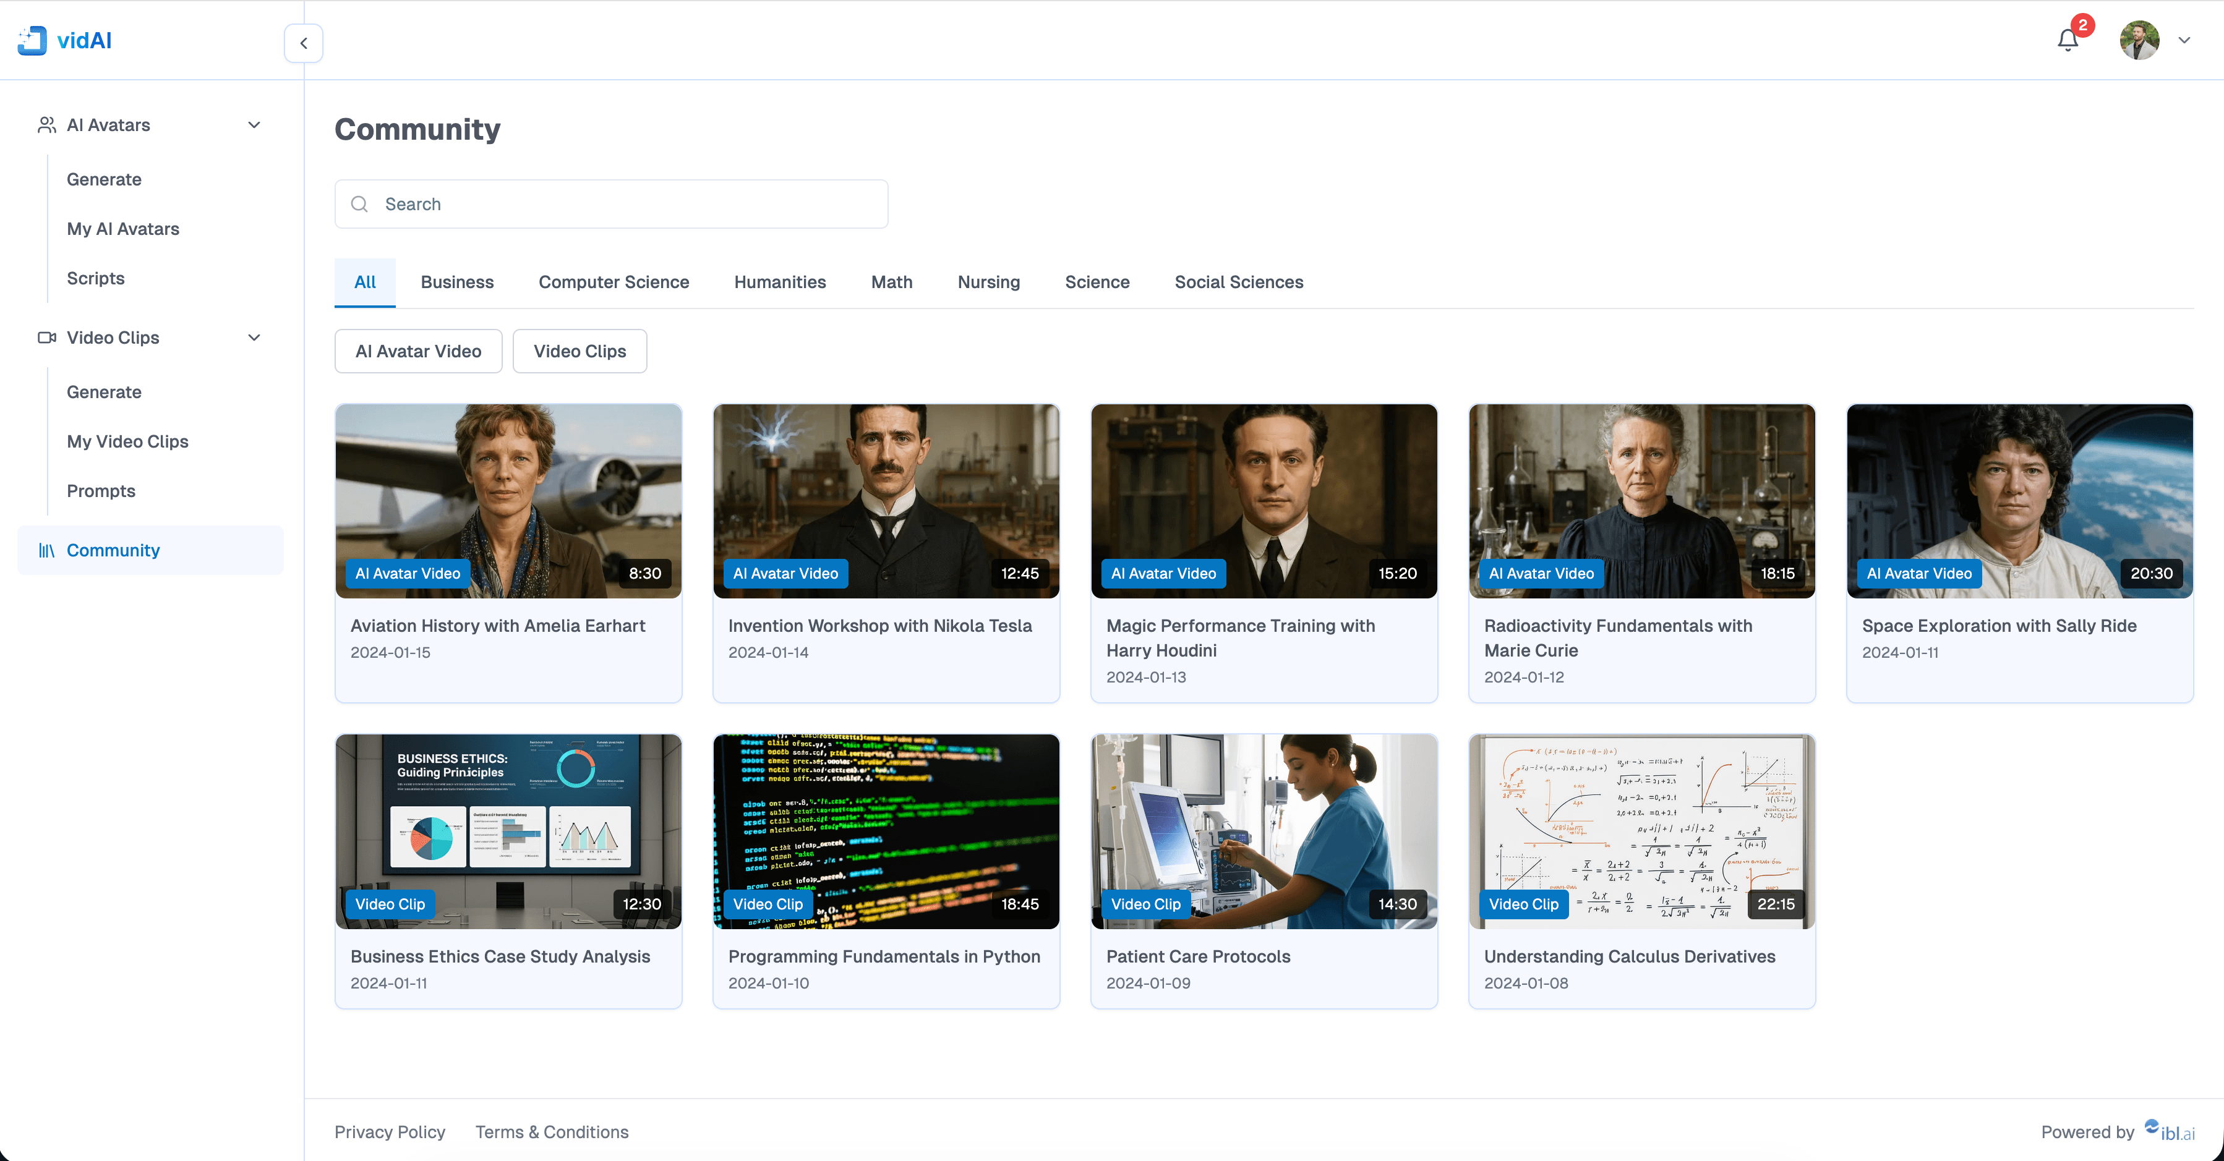Toggle the AI Avatar Video filter
2224x1161 pixels.
click(x=418, y=351)
